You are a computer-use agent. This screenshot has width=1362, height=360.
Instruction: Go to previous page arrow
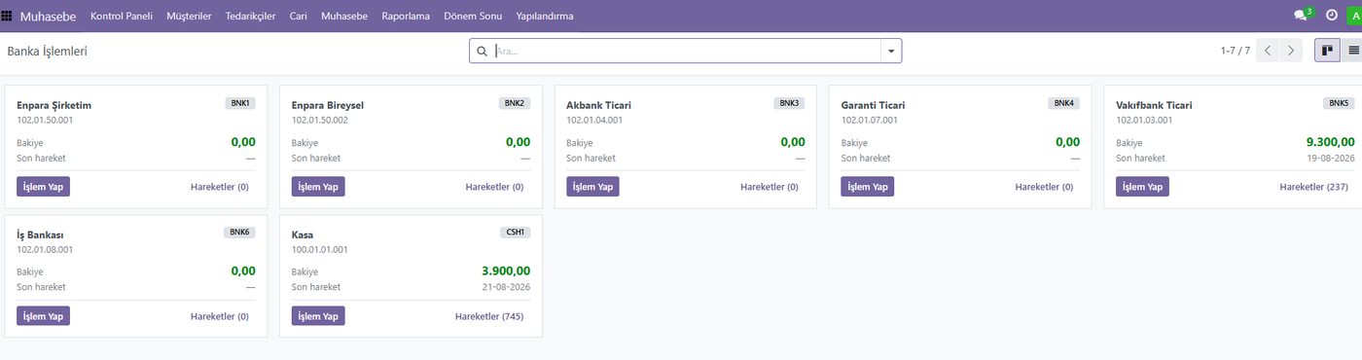pos(1268,51)
